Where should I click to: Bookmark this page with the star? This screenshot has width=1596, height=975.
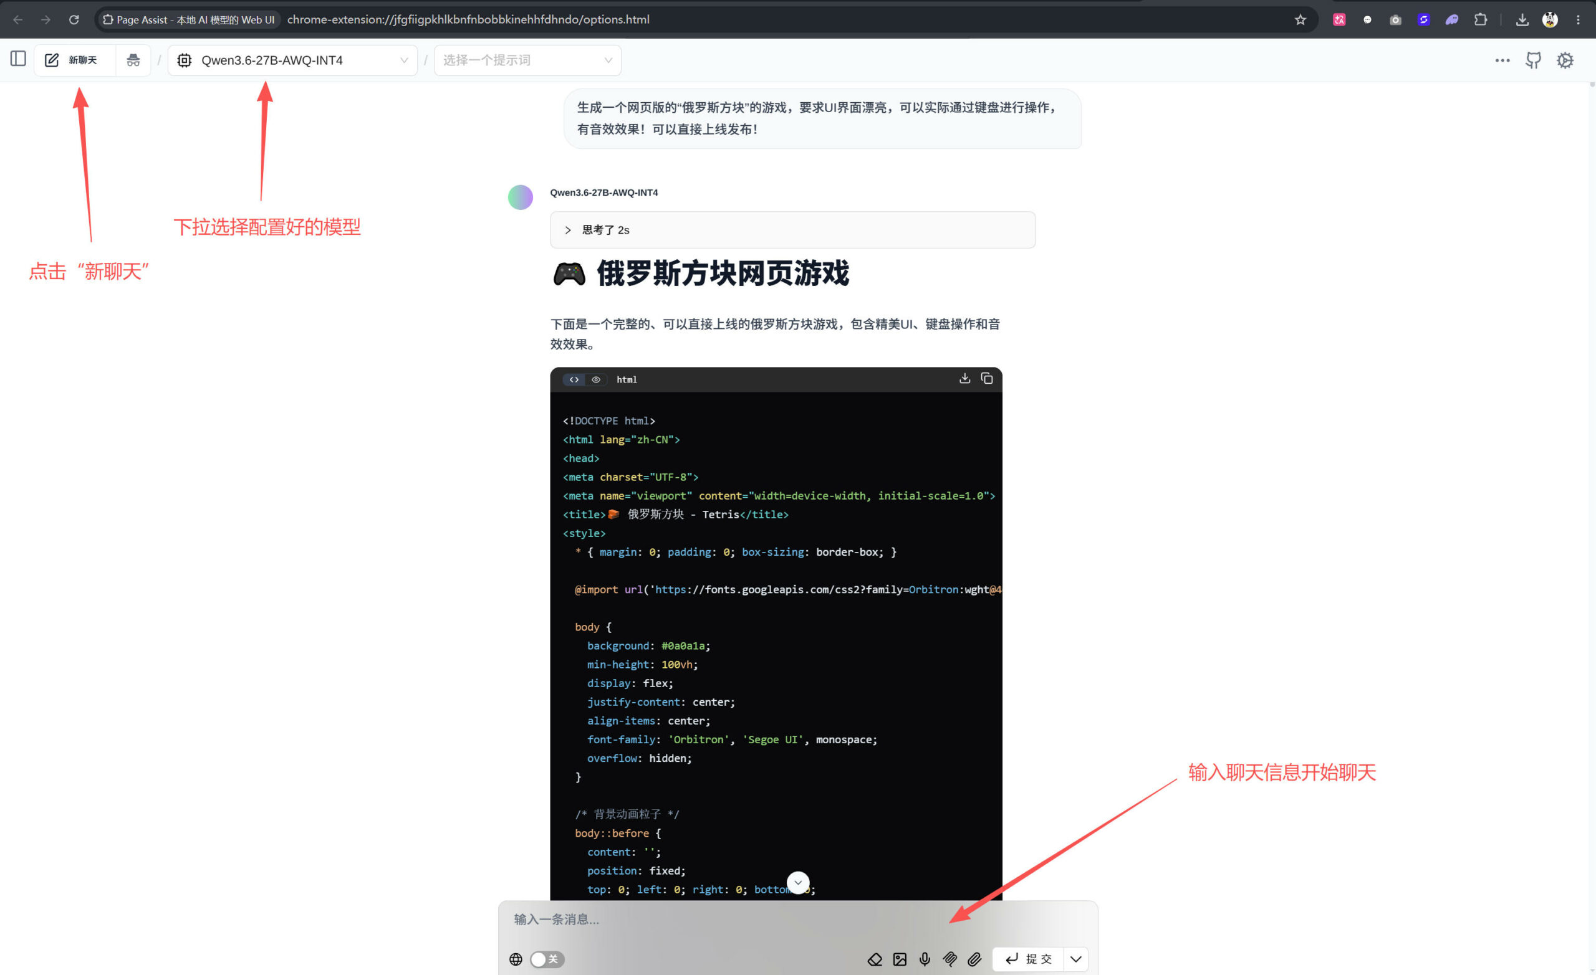point(1300,19)
